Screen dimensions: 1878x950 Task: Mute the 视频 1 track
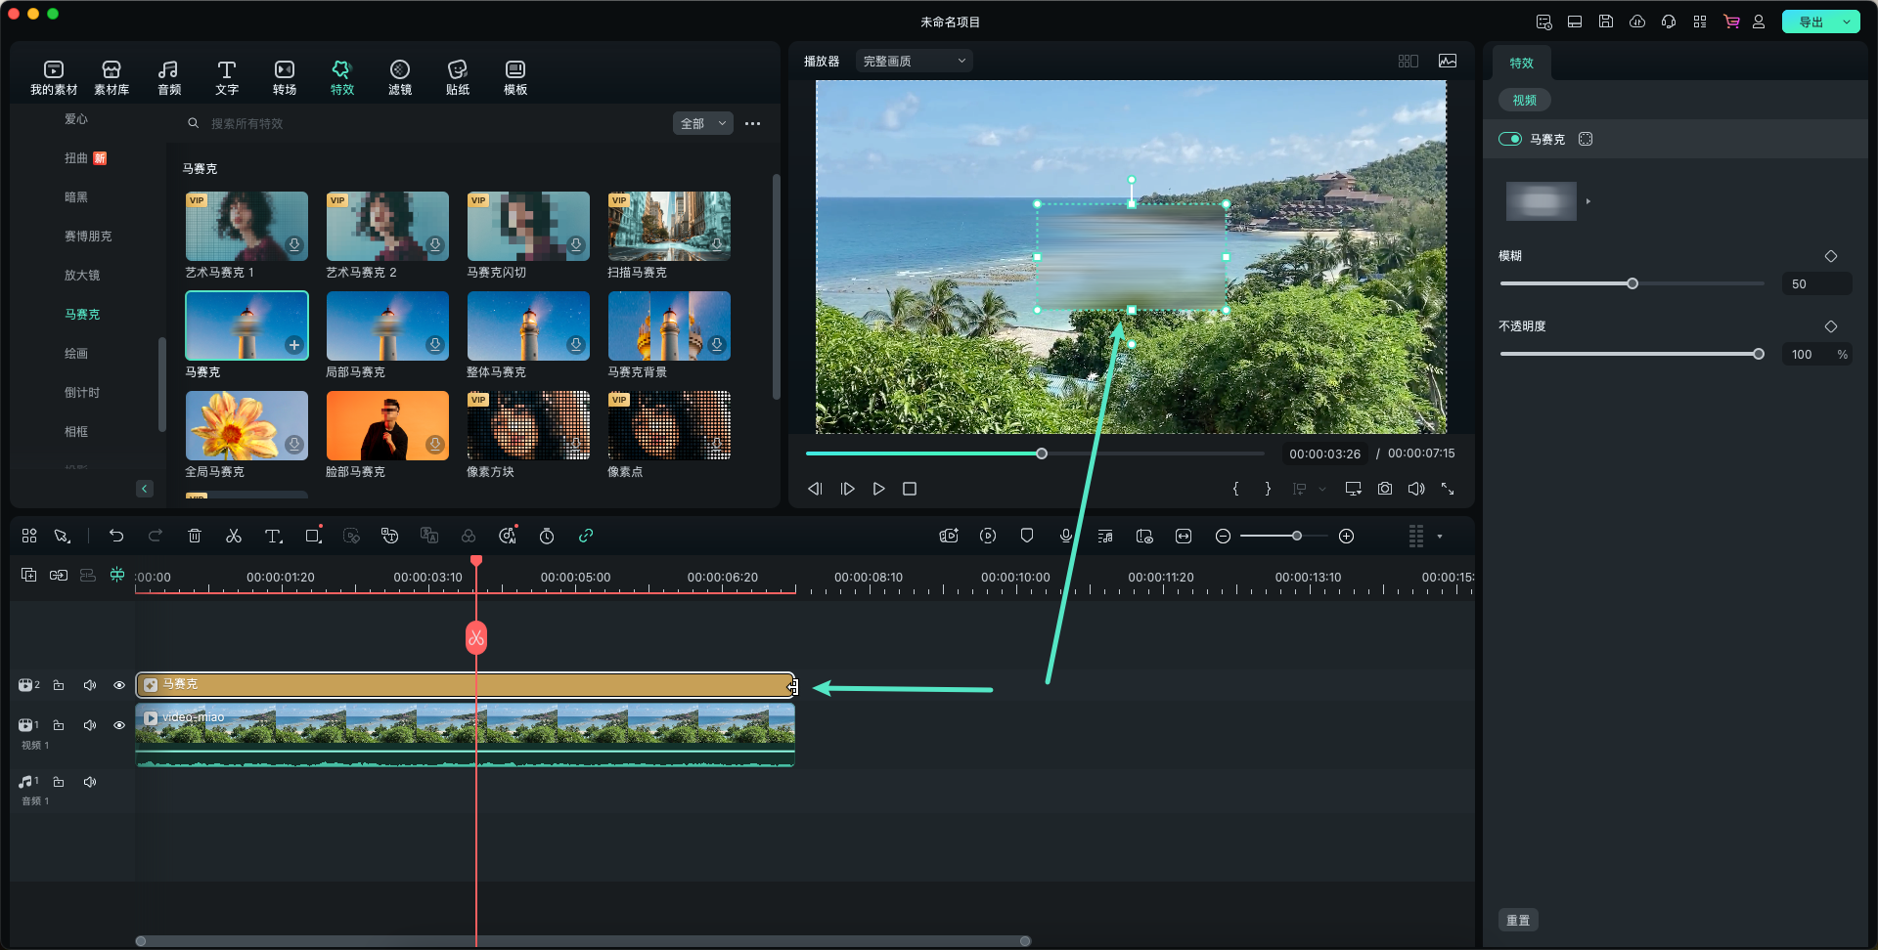(90, 725)
